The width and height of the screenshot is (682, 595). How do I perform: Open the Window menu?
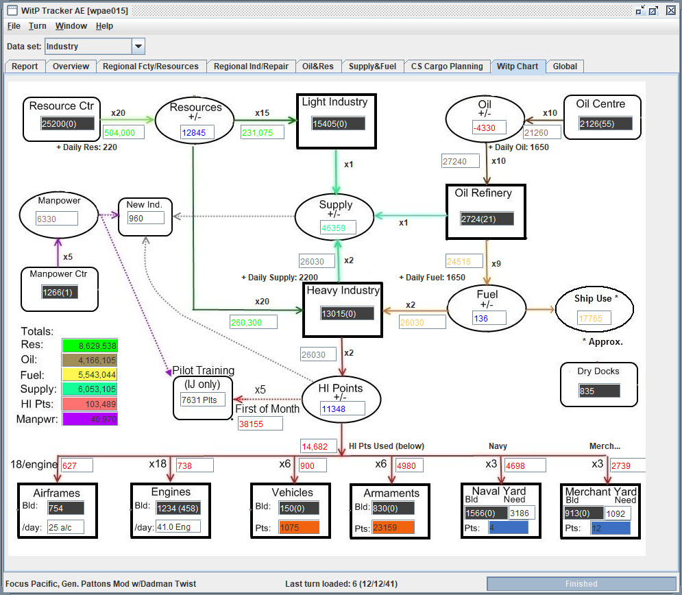tap(71, 26)
